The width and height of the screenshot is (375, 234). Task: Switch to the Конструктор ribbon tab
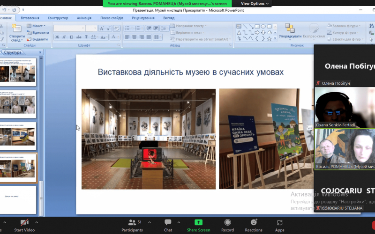coord(58,18)
